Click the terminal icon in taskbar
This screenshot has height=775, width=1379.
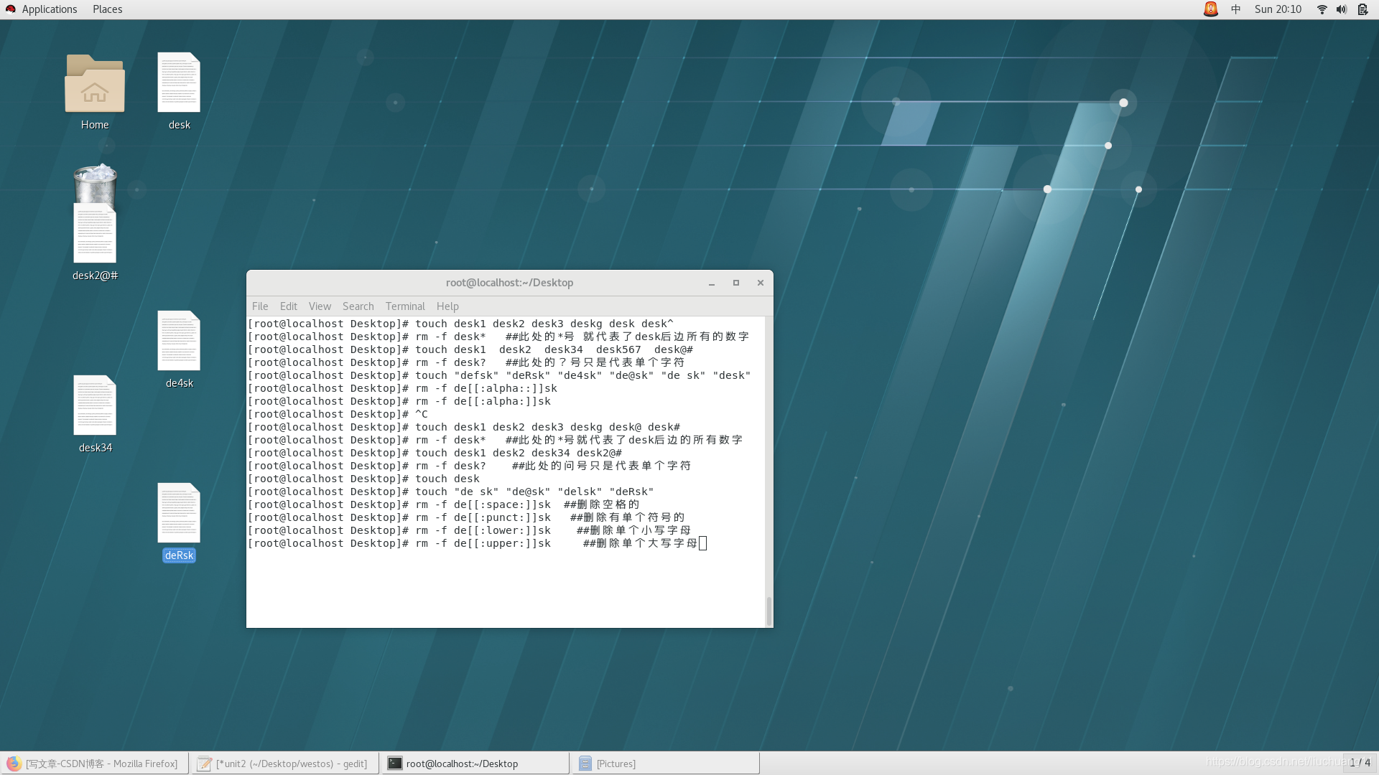(395, 764)
